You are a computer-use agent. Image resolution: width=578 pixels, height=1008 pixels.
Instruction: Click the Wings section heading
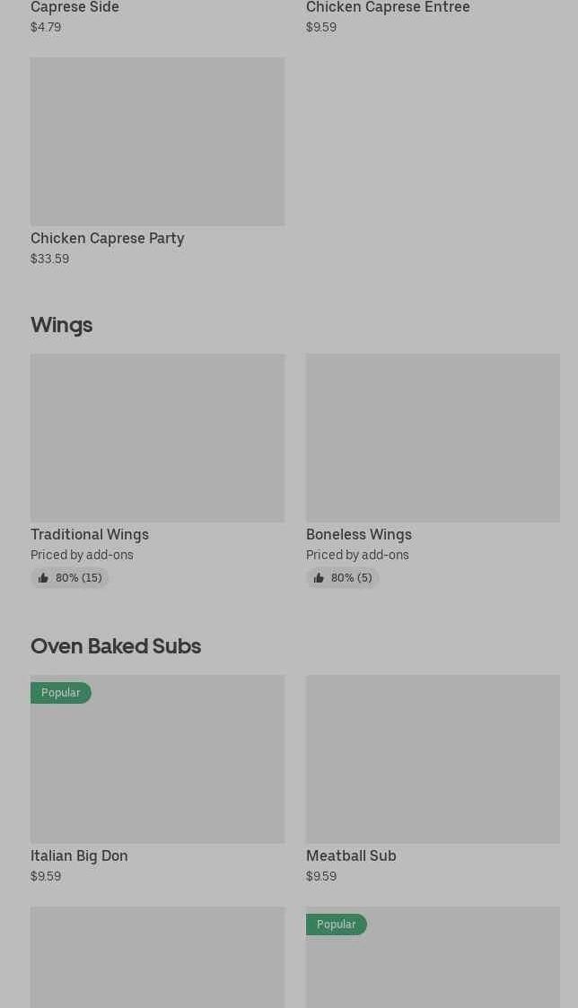[x=61, y=324]
